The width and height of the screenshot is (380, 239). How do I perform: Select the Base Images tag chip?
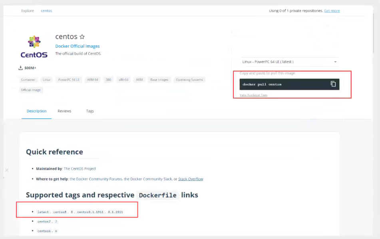pos(159,80)
